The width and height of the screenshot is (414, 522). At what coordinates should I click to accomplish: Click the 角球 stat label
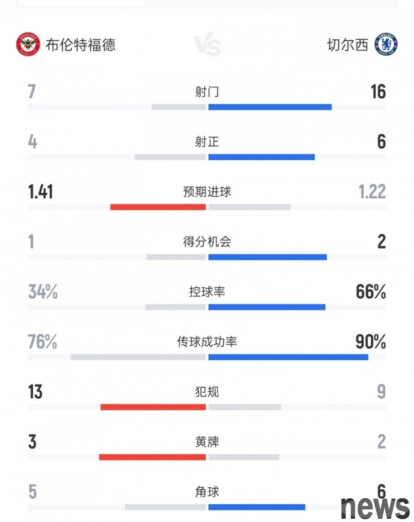207,492
